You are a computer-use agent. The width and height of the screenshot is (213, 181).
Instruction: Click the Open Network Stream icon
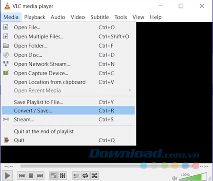pos(6,64)
